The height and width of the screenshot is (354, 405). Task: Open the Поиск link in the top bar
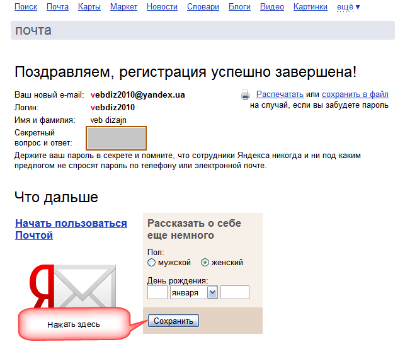[x=26, y=7]
